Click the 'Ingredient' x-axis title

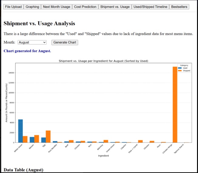coord(103,156)
